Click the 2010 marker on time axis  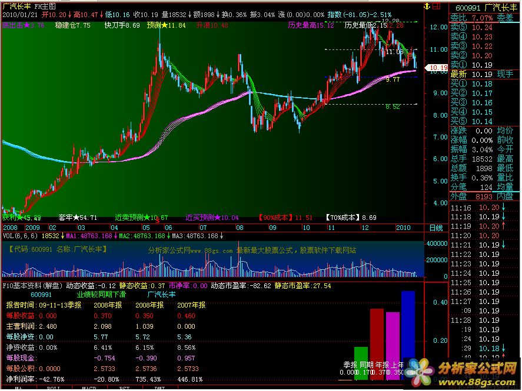point(404,228)
